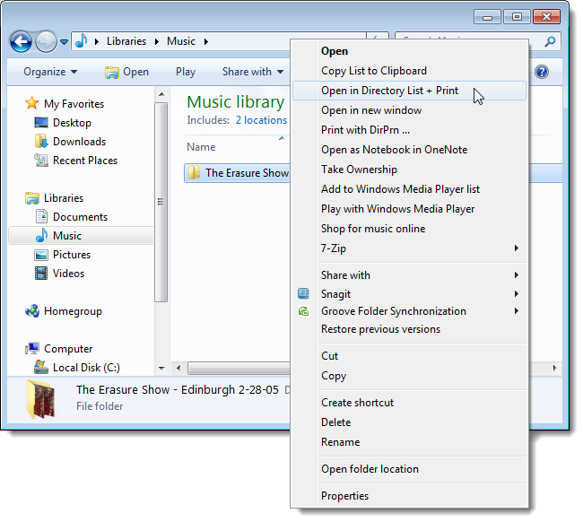Select Local Disk (C:) label in tree

pos(87,368)
